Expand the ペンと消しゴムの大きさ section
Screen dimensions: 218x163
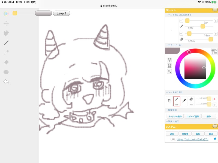click(179, 15)
